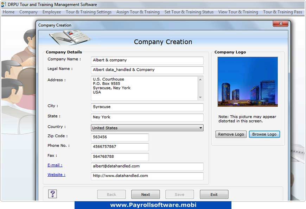Open Set Tour & Training Status menu
Image resolution: width=306 pixels, height=209 pixels.
point(189,12)
